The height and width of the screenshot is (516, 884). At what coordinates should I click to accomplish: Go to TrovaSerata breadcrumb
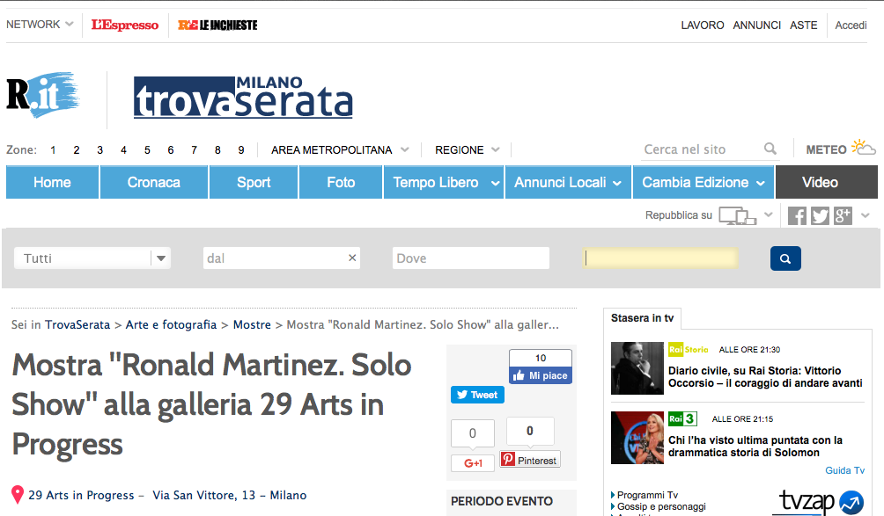tap(77, 324)
